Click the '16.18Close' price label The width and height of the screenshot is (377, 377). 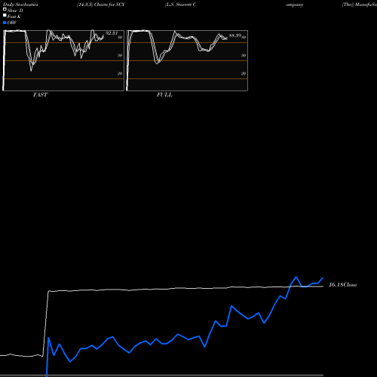coord(343,285)
